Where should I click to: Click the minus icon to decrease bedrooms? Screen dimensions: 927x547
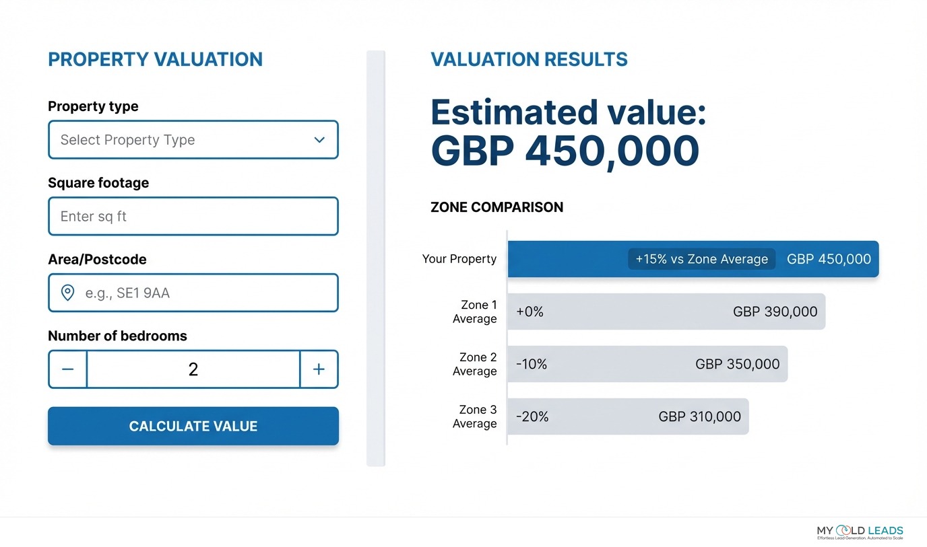[67, 369]
